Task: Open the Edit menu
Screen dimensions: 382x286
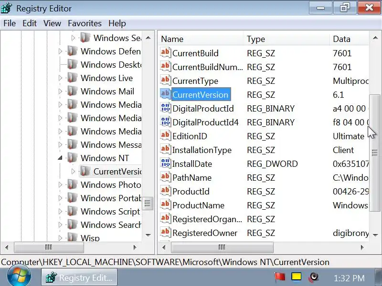Action: (30, 23)
